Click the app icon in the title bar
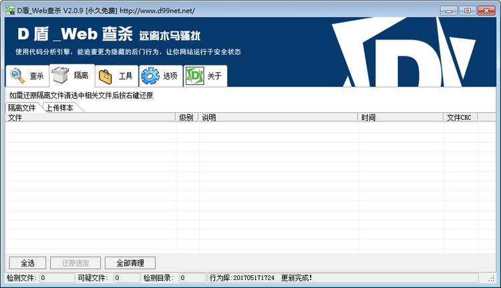Screen dimensions: 501x288 [x=10, y=10]
